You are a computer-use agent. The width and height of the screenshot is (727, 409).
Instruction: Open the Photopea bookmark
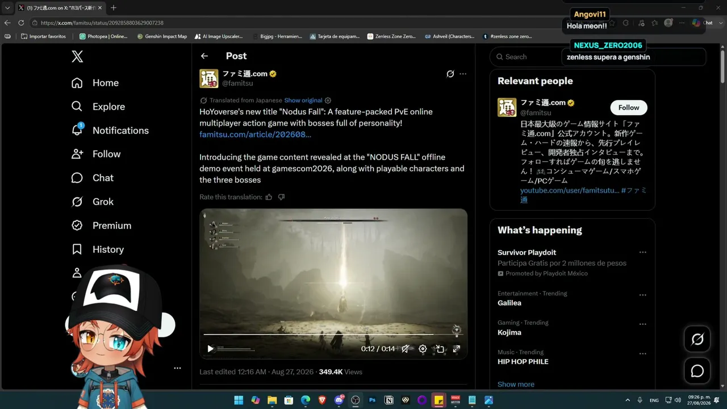coord(103,36)
